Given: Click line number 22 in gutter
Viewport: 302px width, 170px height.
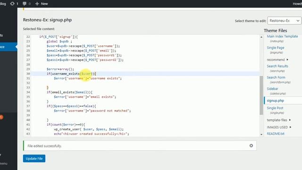Looking at the screenshot, I should [x=28, y=37].
